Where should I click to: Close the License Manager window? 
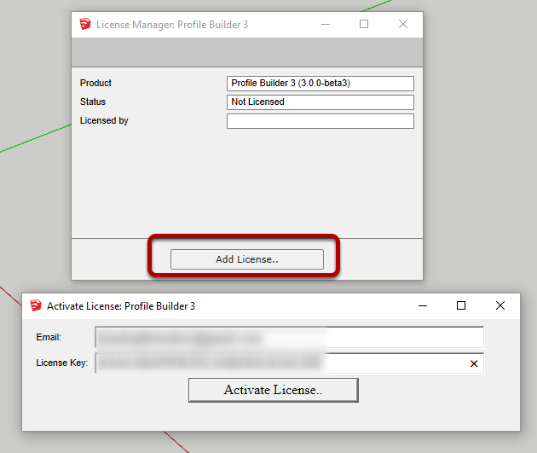coord(403,25)
